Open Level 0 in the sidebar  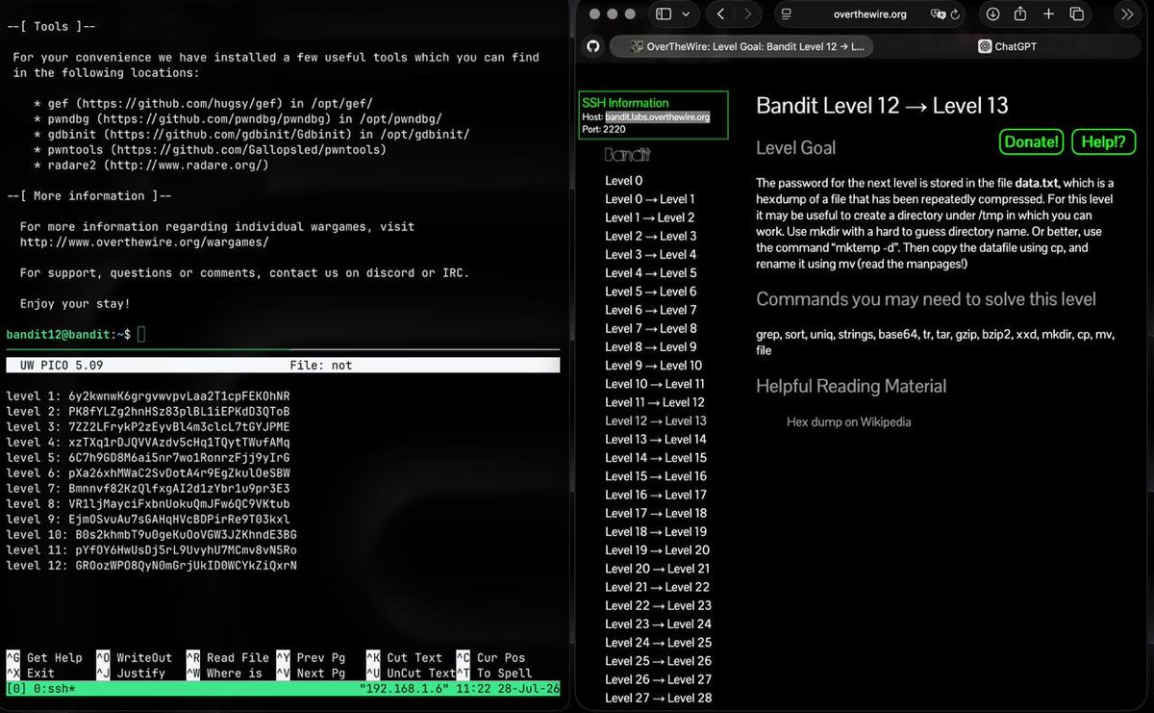[x=624, y=180]
